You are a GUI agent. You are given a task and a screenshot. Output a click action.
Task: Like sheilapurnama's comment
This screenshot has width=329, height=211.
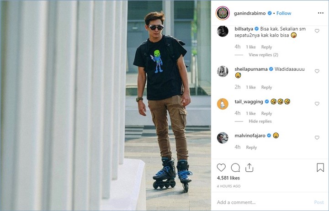(317, 71)
